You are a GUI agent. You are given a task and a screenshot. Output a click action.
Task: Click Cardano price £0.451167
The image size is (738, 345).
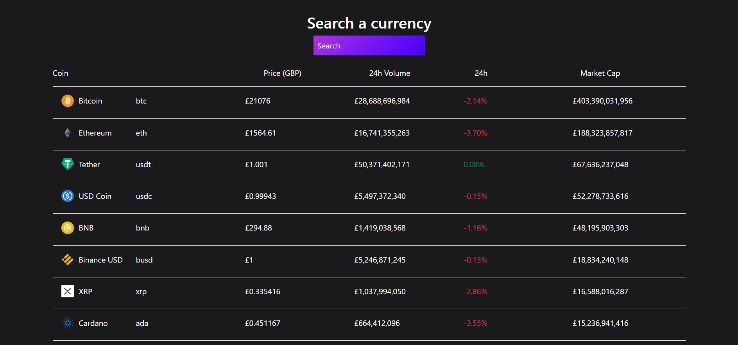(263, 323)
